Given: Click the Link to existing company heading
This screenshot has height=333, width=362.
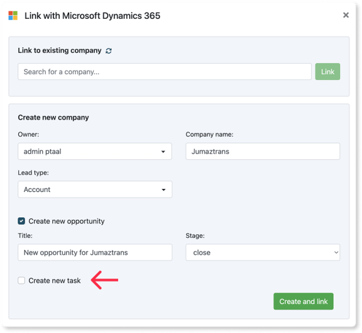Looking at the screenshot, I should [x=60, y=50].
